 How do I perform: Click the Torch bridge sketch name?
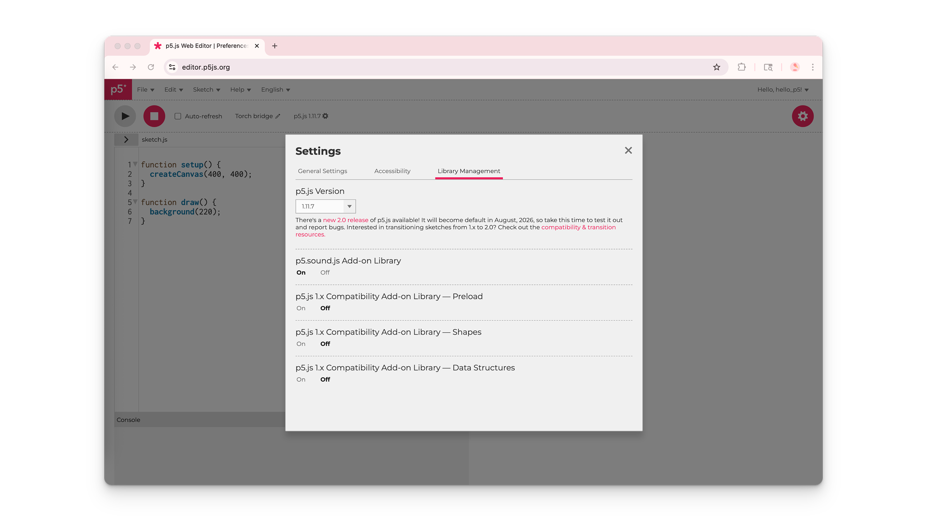click(253, 116)
